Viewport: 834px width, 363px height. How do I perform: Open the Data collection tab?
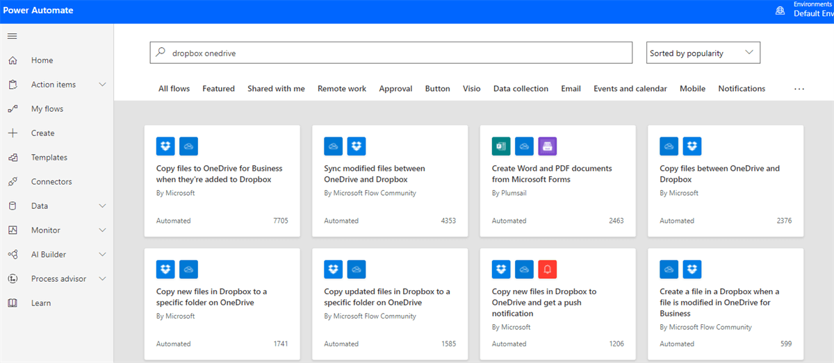[521, 89]
